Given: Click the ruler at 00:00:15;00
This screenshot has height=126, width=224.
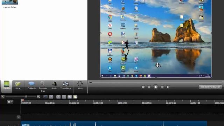Looking at the screenshot, I should click(x=147, y=103).
